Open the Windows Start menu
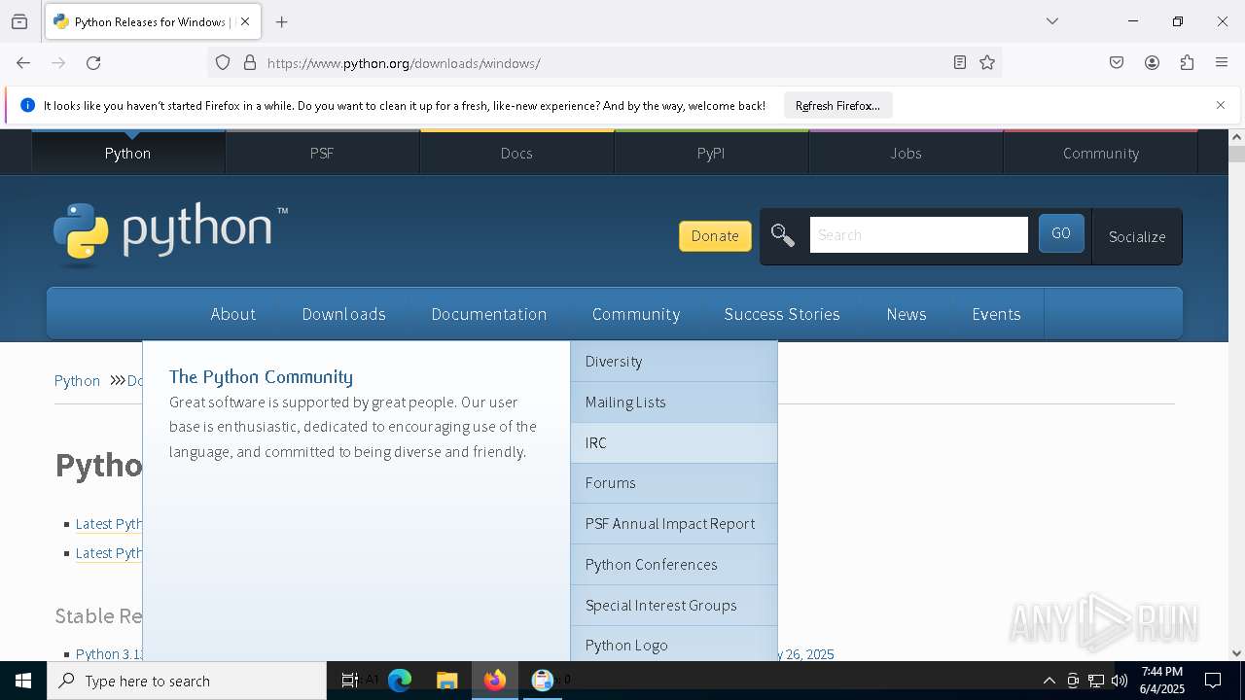This screenshot has height=700, width=1245. pyautogui.click(x=23, y=681)
